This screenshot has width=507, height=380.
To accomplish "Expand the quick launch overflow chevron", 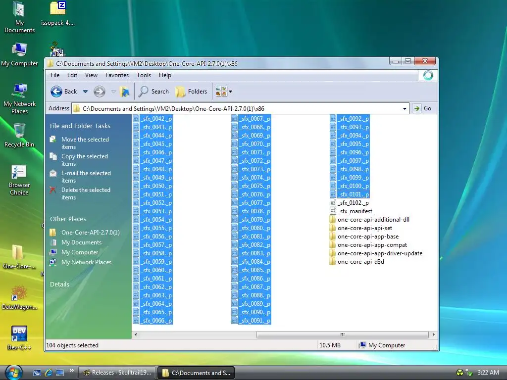I will click(71, 371).
